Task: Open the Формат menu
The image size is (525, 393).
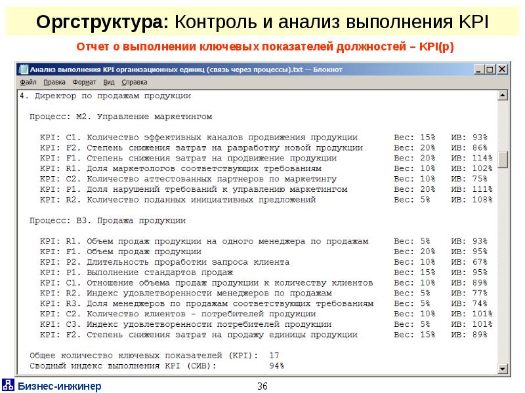Action: (85, 83)
